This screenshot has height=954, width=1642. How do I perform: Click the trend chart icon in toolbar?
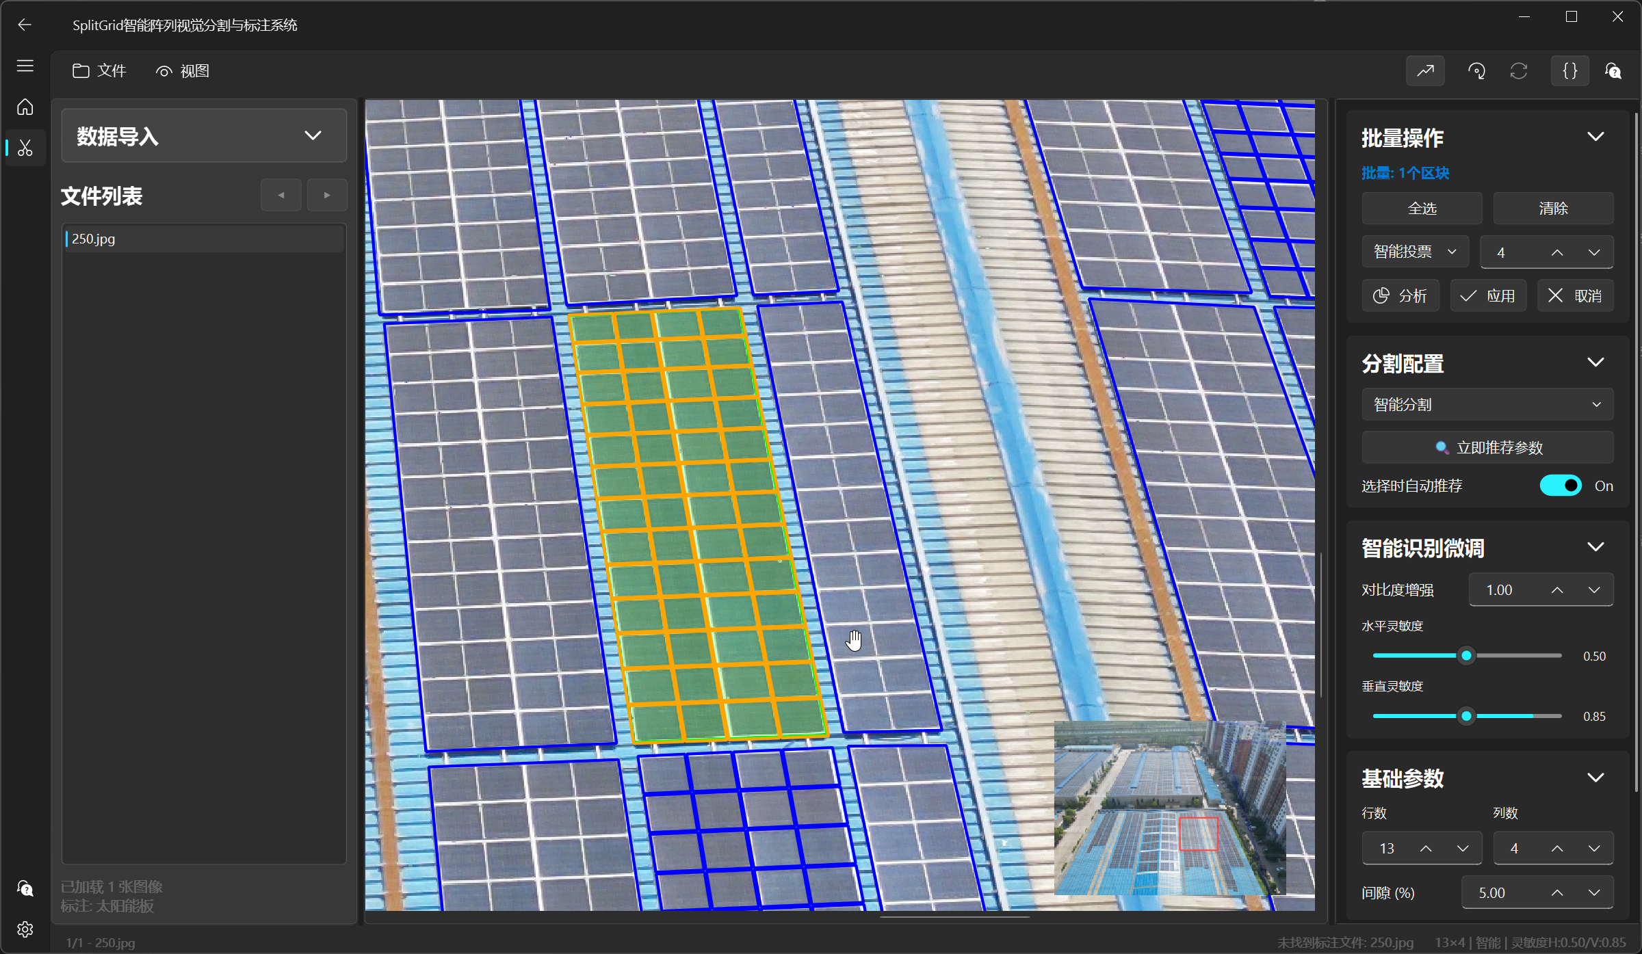click(x=1425, y=70)
